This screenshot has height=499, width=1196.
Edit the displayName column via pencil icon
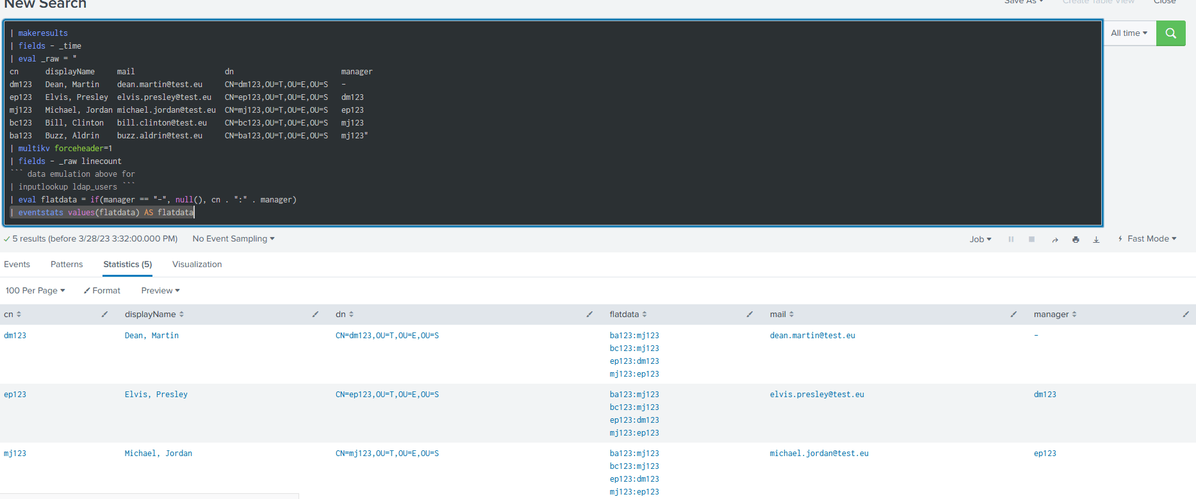point(315,315)
